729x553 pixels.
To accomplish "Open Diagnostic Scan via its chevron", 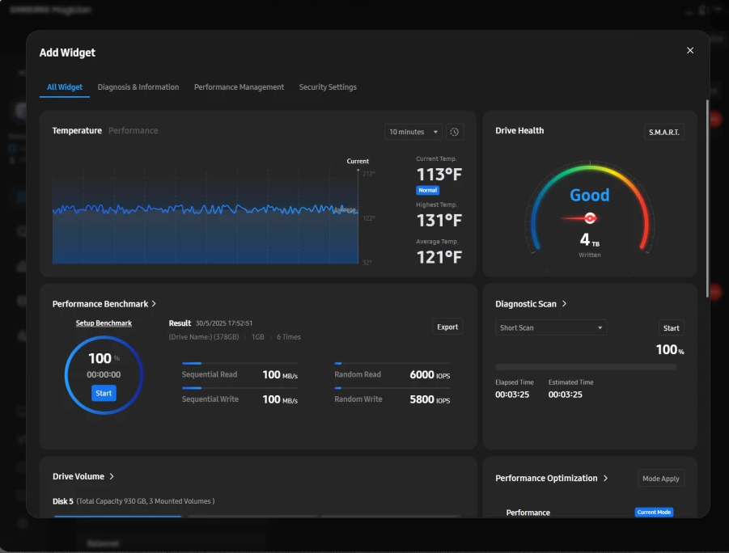I will [x=564, y=304].
